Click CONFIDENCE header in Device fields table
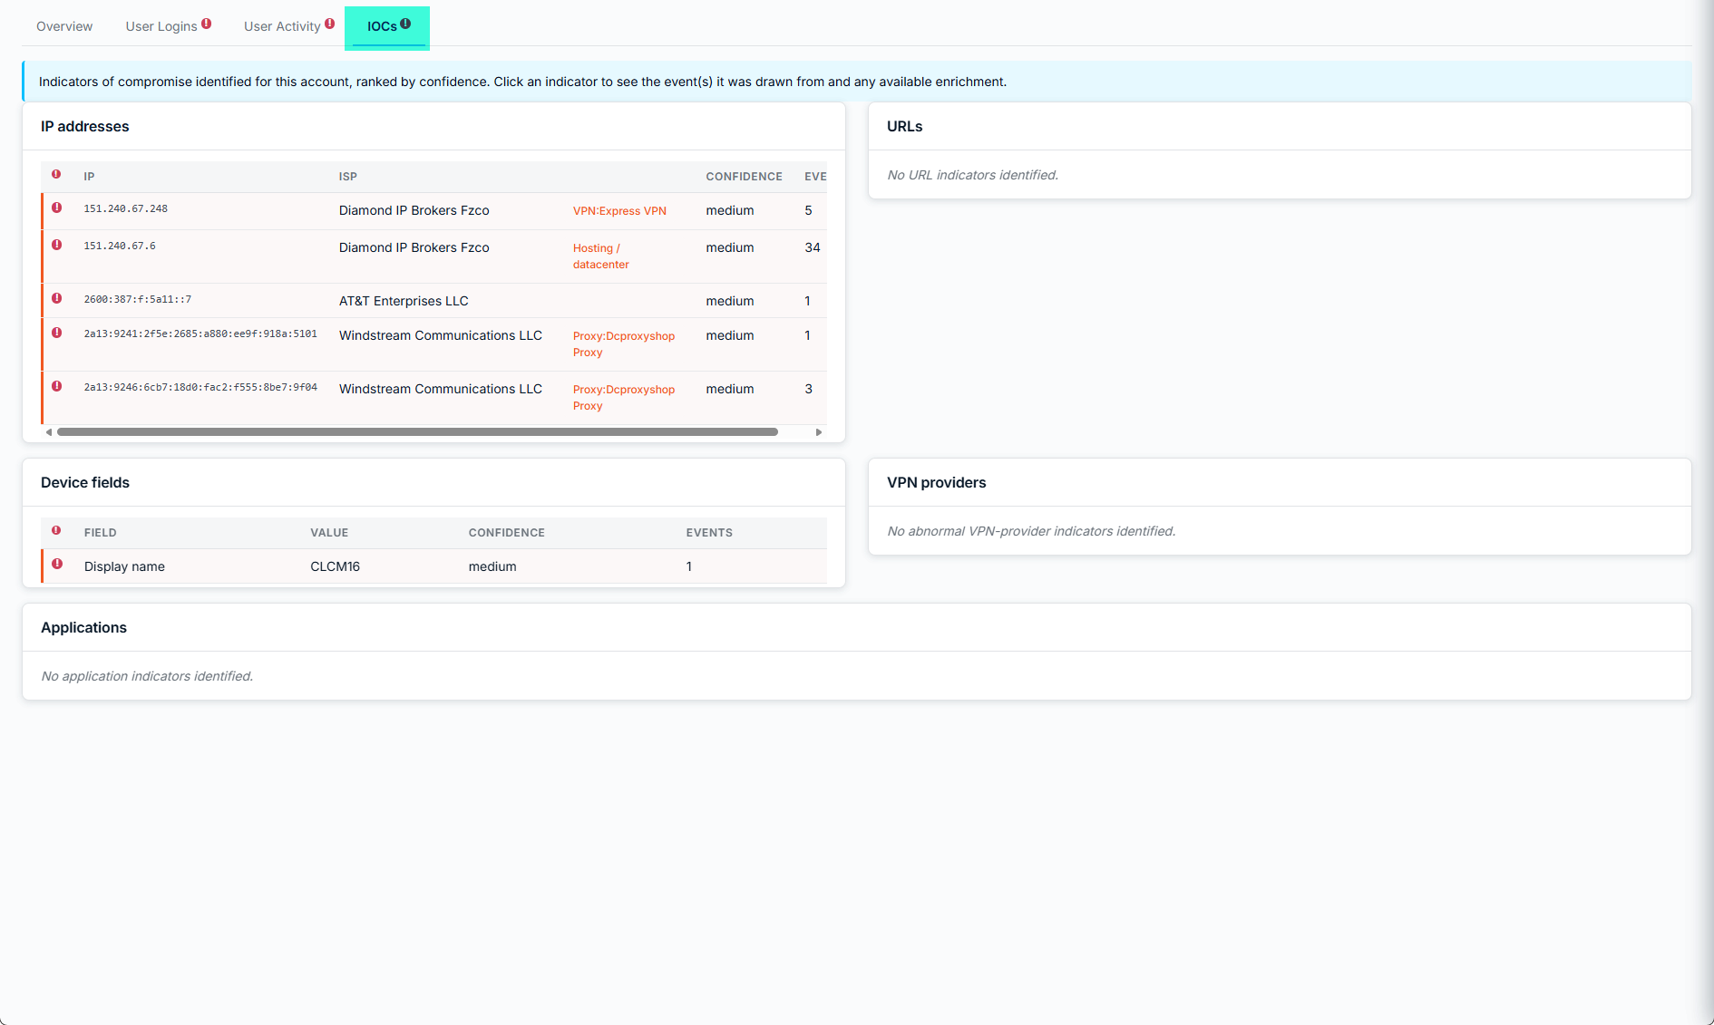The width and height of the screenshot is (1714, 1025). pos(507,533)
